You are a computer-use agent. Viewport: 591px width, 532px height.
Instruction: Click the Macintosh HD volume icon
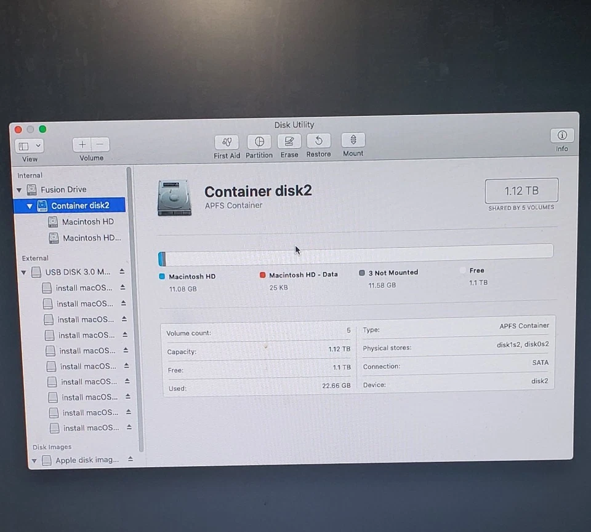(x=54, y=221)
